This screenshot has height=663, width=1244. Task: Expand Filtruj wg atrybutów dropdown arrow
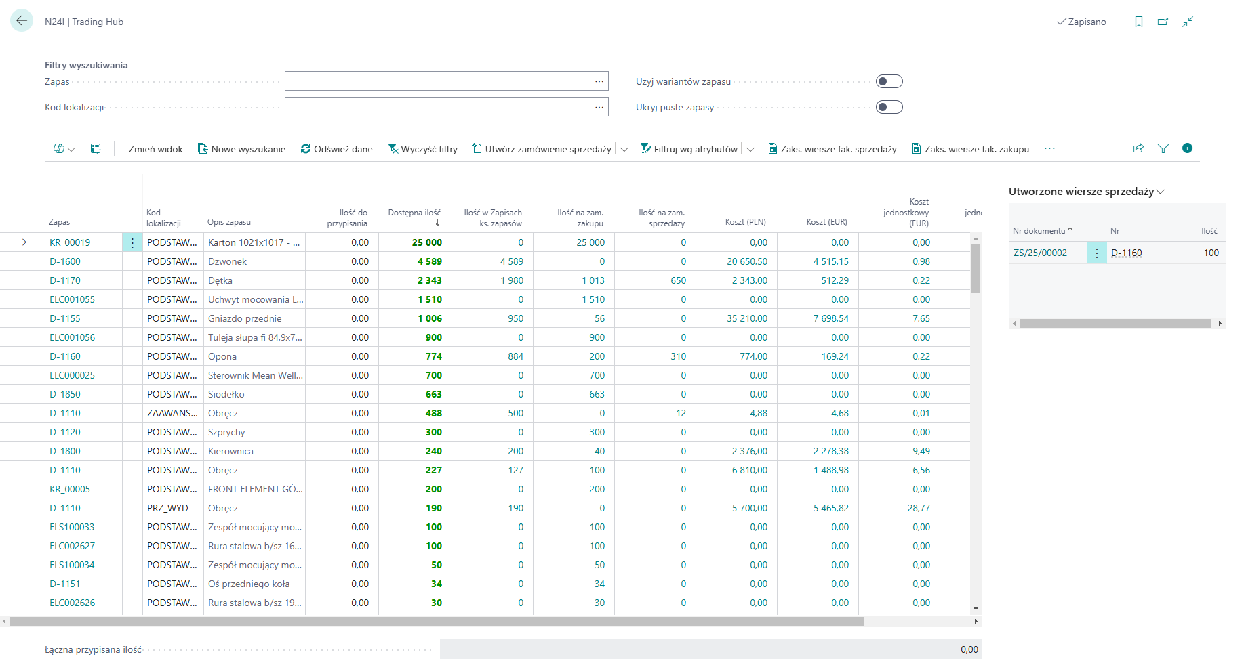click(x=750, y=149)
